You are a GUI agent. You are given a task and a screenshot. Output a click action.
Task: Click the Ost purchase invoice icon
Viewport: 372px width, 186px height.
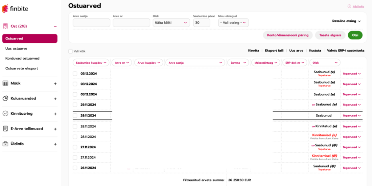click(5, 26)
